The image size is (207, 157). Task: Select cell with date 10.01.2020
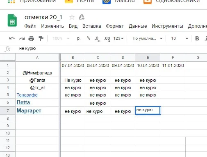[148, 65]
